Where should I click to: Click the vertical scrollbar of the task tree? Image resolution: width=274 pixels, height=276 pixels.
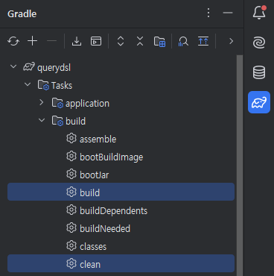click(240, 166)
